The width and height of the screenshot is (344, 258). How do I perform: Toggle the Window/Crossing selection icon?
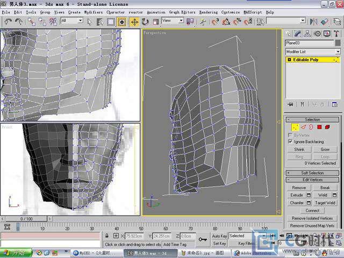(122, 21)
